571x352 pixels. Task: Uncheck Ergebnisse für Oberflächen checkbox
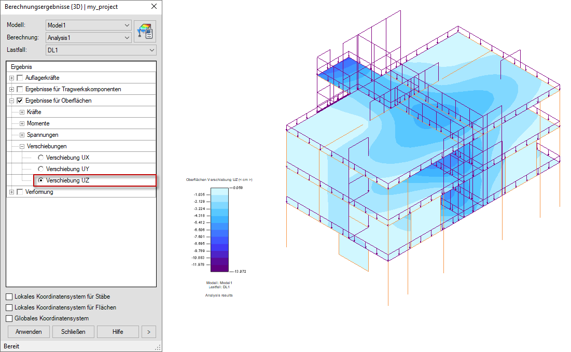tap(20, 101)
